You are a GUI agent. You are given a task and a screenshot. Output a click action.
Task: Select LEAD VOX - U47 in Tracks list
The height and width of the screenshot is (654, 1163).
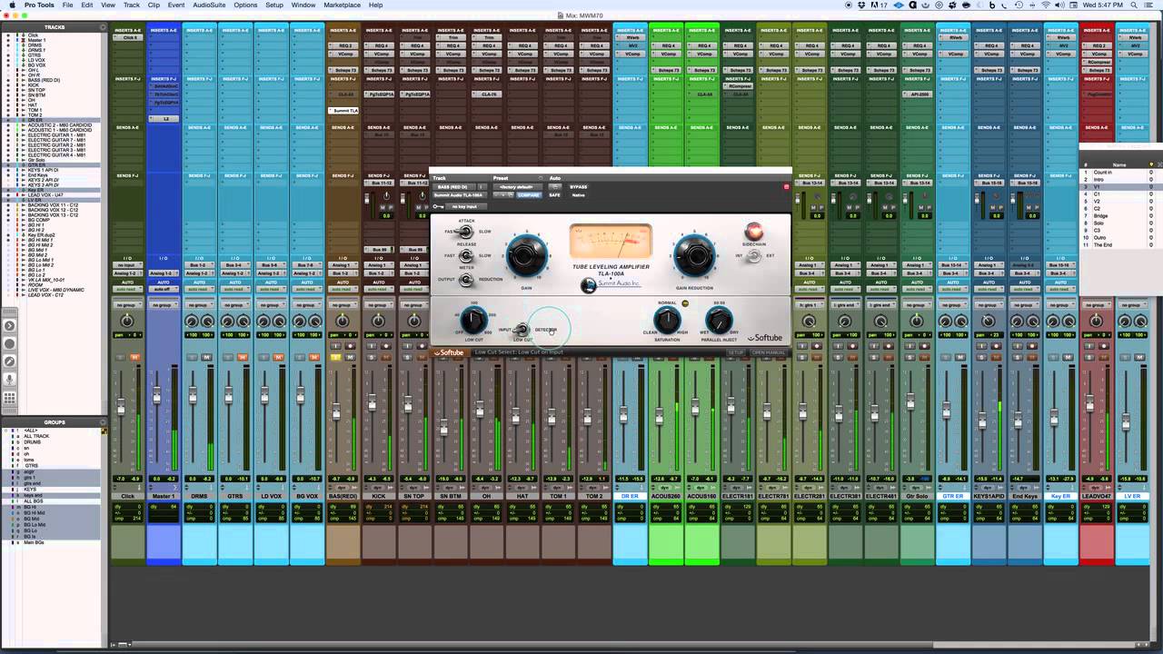(x=45, y=195)
